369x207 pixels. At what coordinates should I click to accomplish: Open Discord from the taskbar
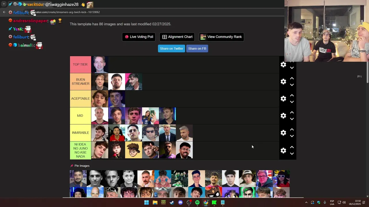(x=180, y=202)
